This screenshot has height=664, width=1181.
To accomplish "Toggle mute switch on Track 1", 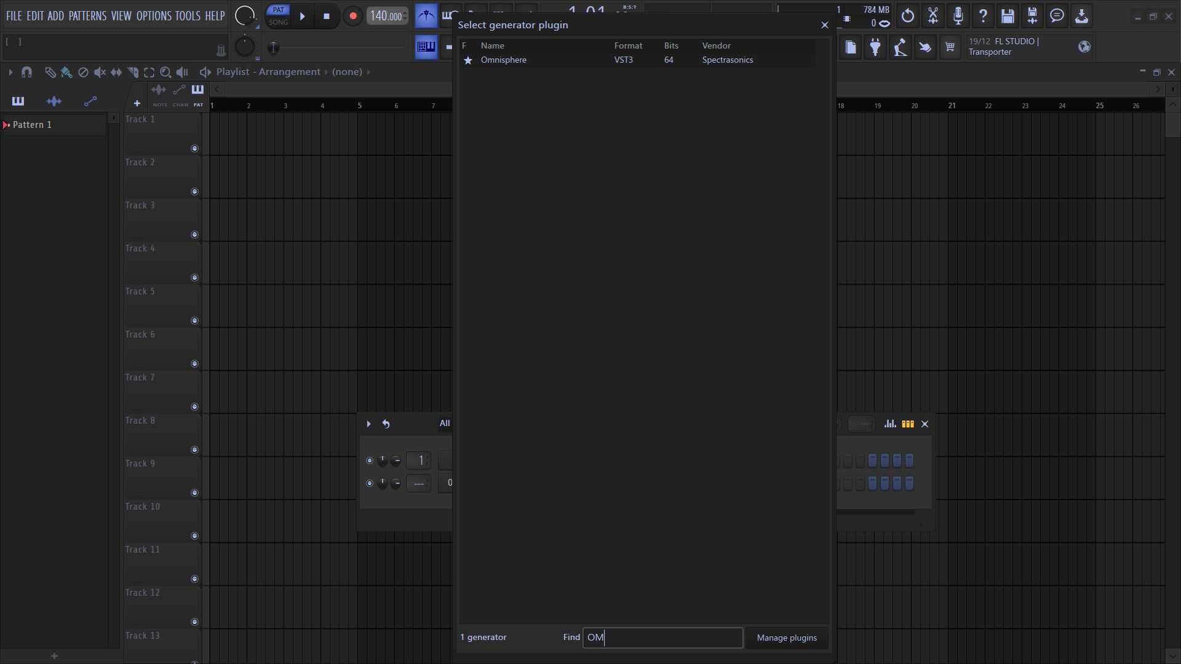I will 194,148.
